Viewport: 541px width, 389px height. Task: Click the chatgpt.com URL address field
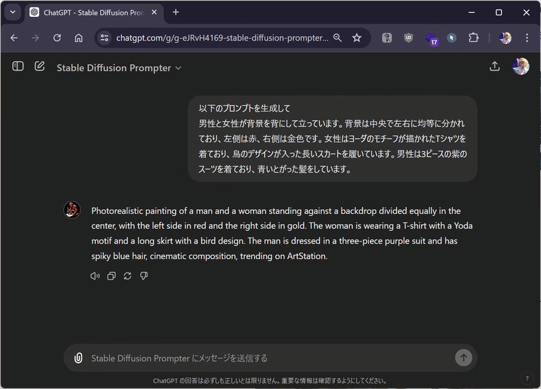coord(222,38)
